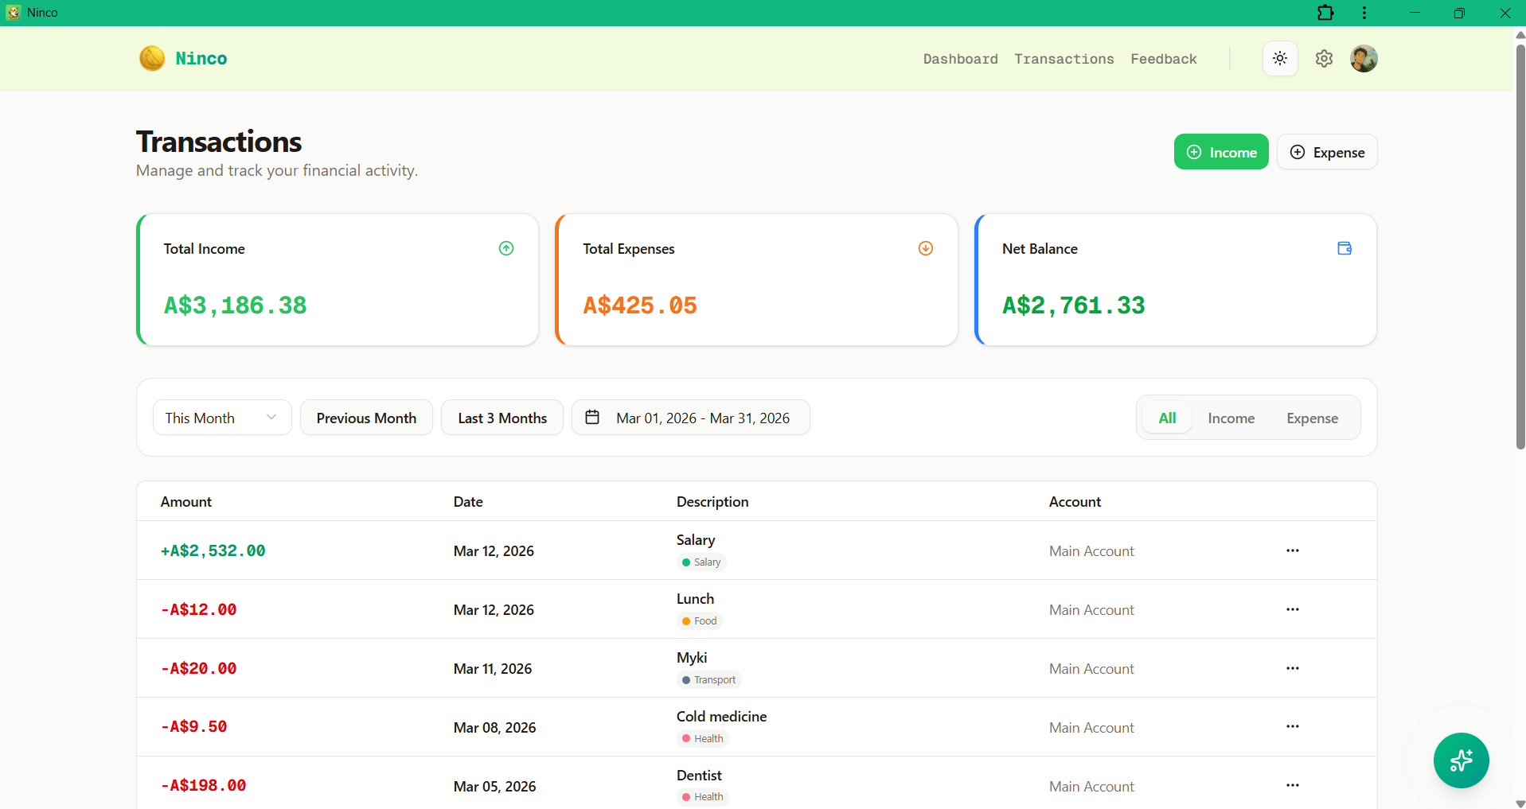The width and height of the screenshot is (1526, 809).
Task: Expand the This Month dropdown
Action: (x=222, y=418)
